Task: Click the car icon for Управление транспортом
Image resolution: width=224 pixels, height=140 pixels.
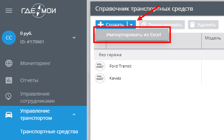Action: coord(9,115)
